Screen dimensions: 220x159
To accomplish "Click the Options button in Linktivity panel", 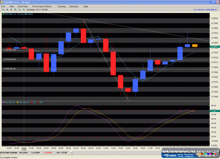I will tap(203, 156).
